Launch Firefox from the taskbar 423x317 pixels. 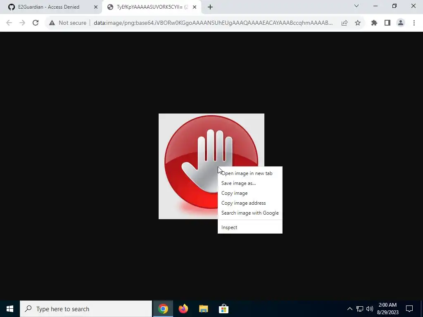183,309
